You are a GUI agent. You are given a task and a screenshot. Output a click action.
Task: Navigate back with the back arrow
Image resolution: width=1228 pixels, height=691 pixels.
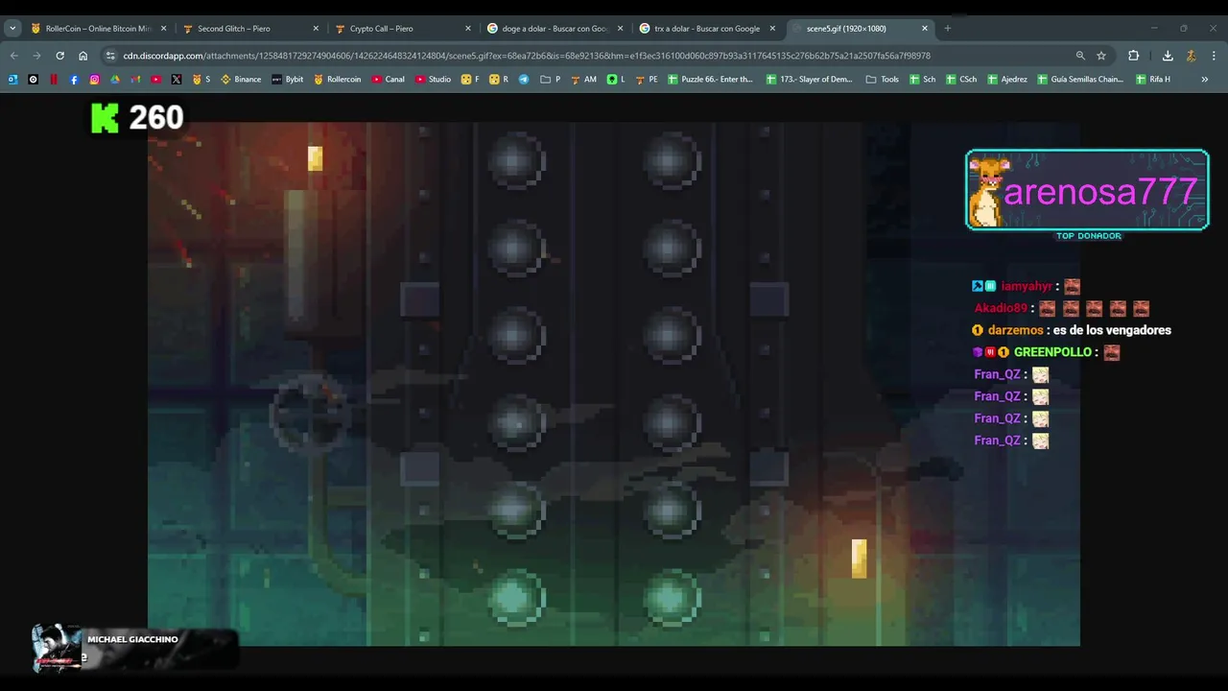[13, 56]
